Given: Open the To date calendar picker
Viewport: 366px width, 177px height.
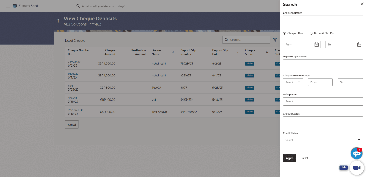Looking at the screenshot, I should coord(359,45).
